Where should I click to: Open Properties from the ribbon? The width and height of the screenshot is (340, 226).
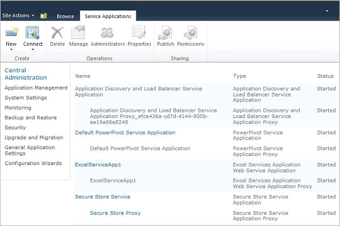pos(139,33)
